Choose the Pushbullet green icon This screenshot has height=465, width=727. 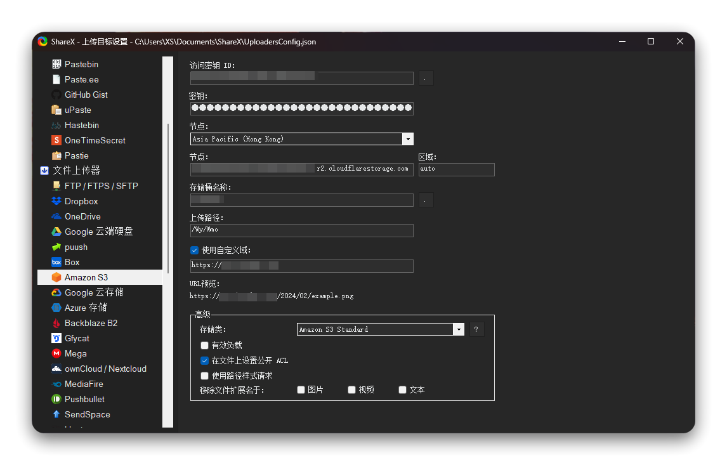(56, 399)
